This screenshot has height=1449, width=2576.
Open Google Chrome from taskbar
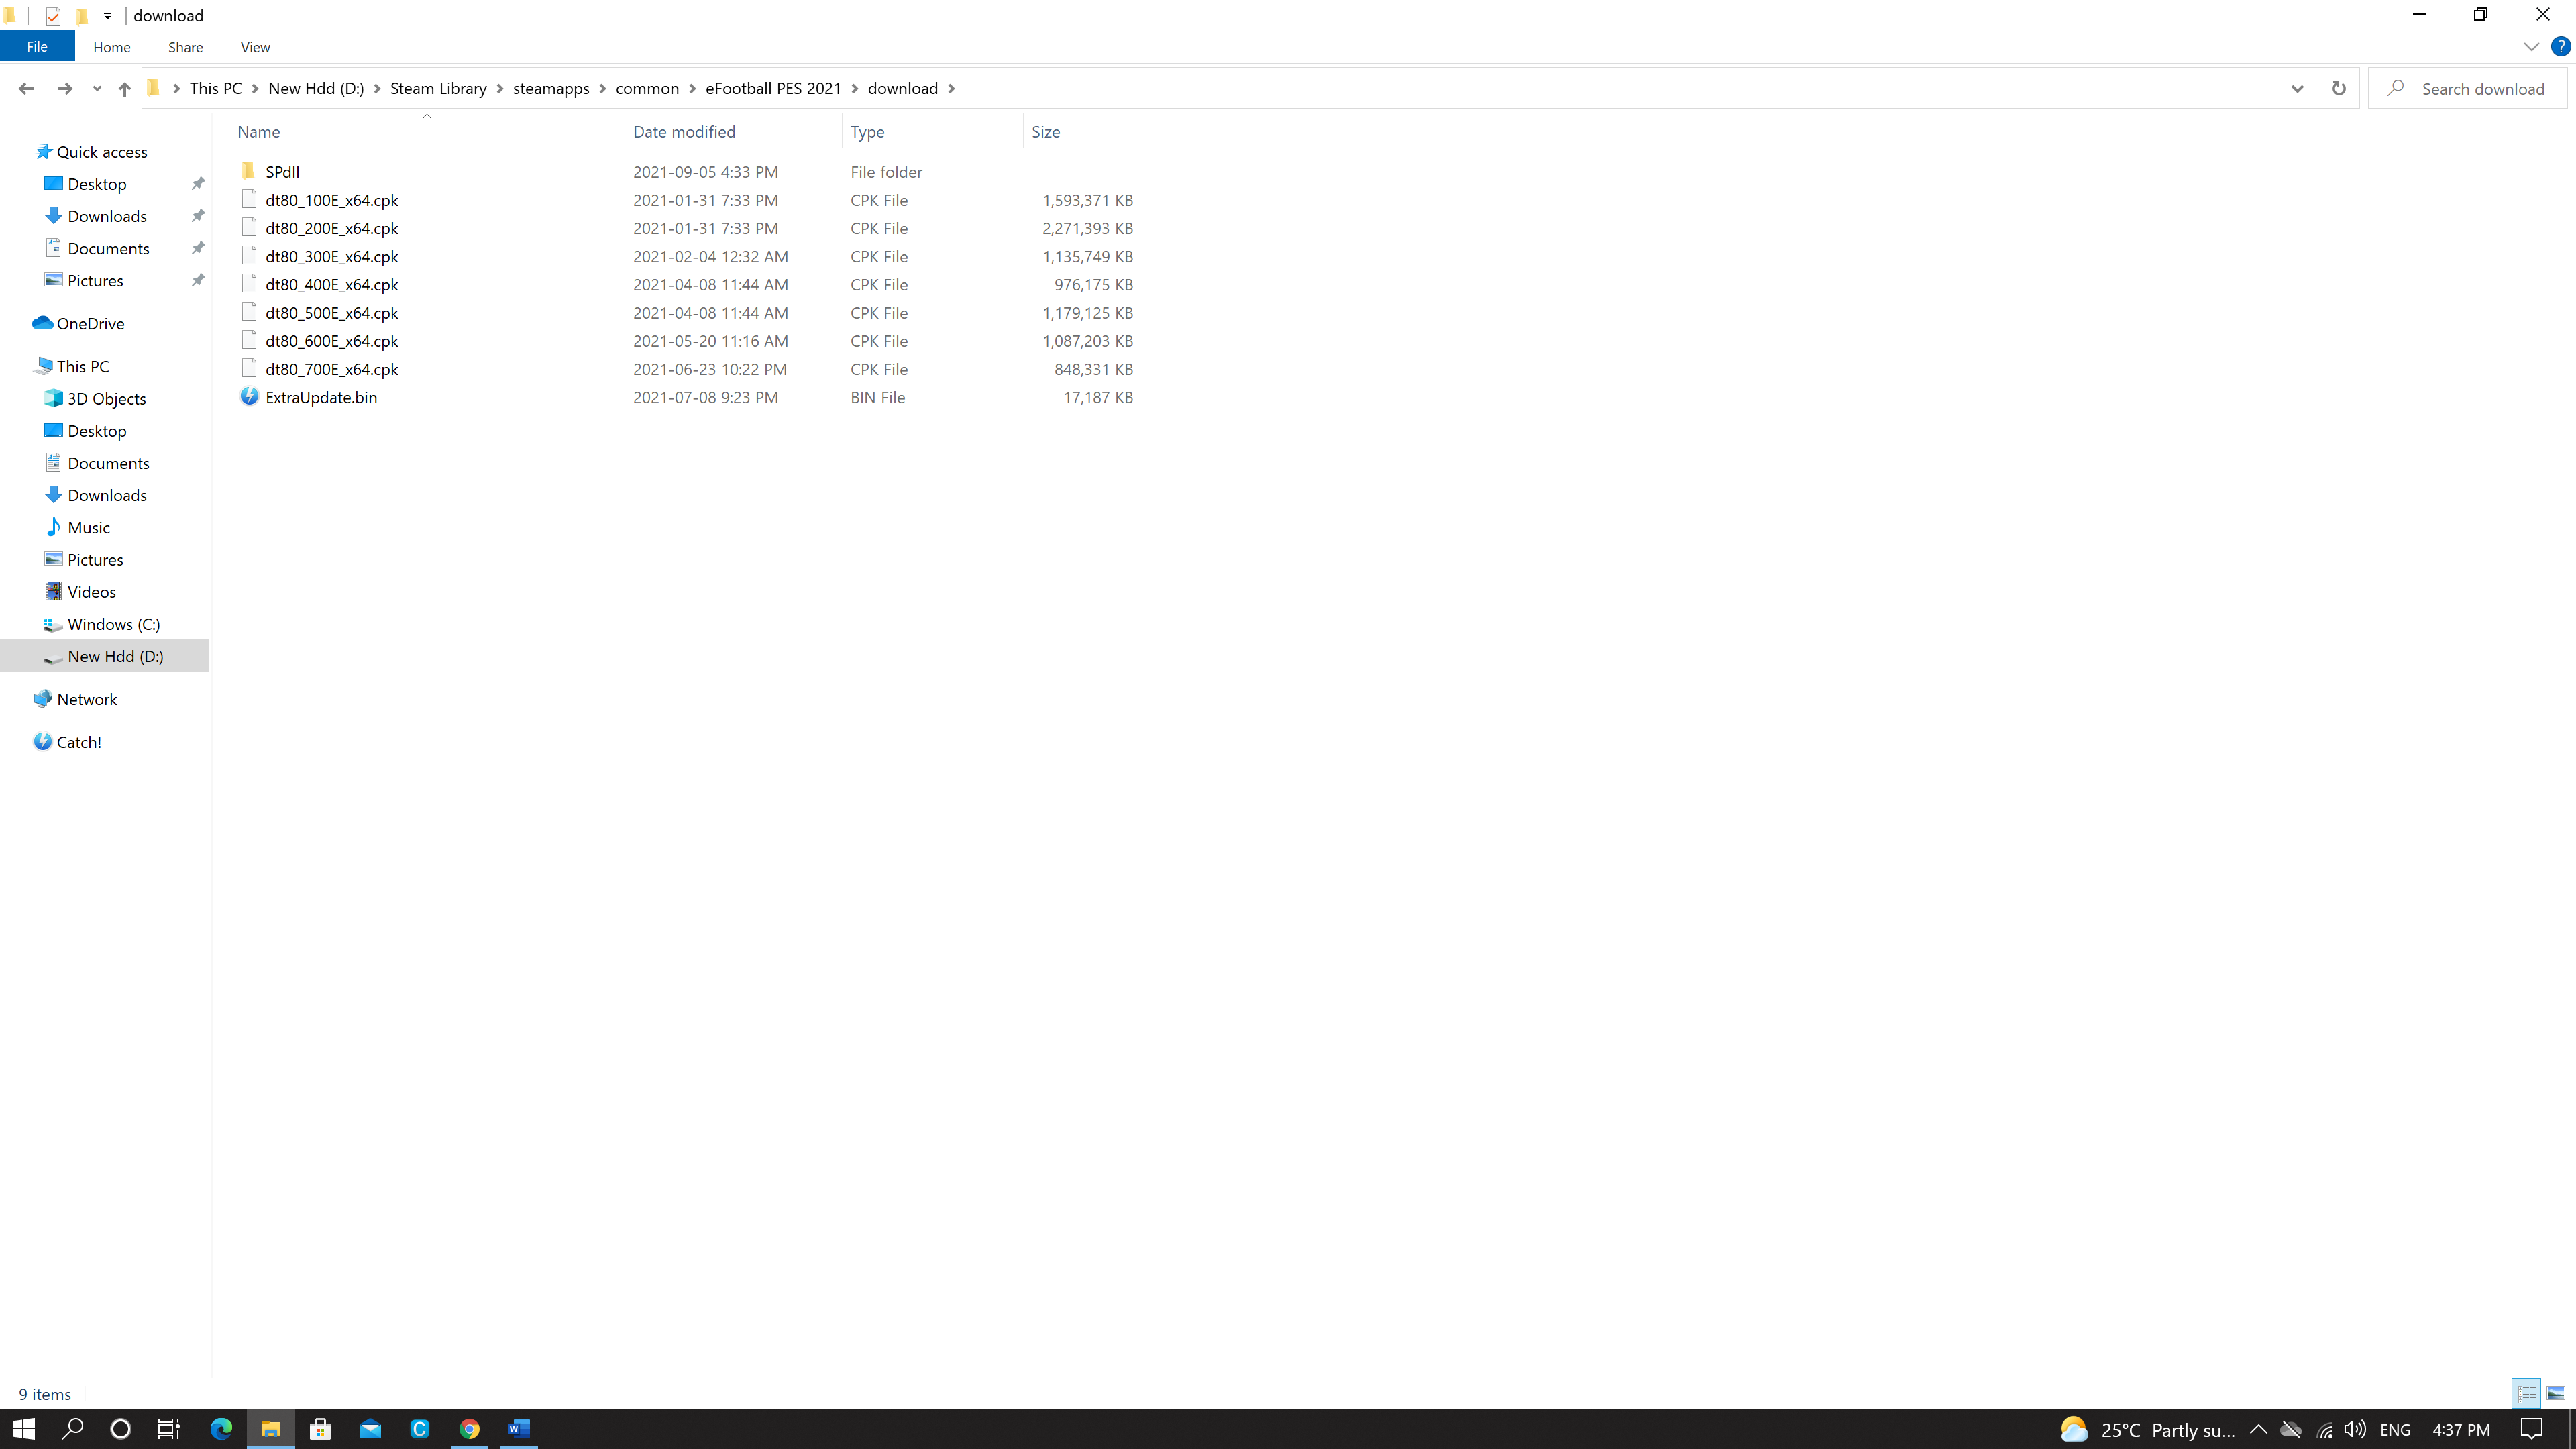(x=469, y=1429)
